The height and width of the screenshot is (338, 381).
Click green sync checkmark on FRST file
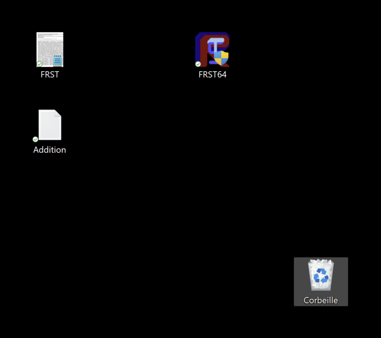pyautogui.click(x=40, y=64)
